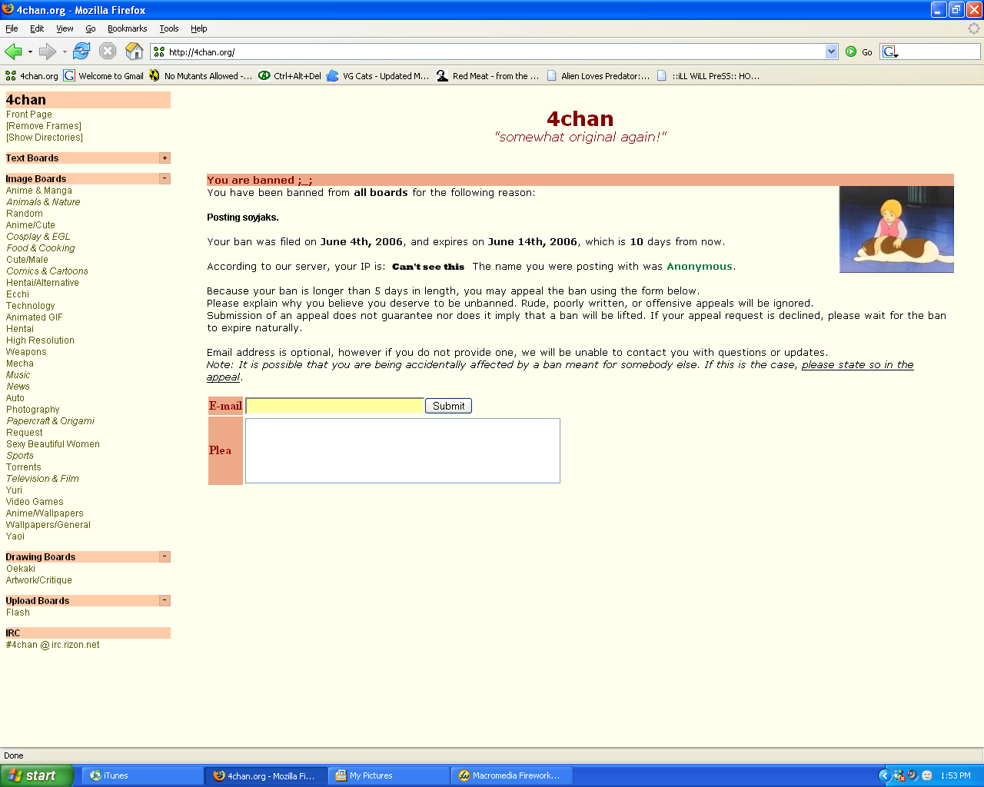Open the Video Games board link
The image size is (984, 787).
click(35, 502)
